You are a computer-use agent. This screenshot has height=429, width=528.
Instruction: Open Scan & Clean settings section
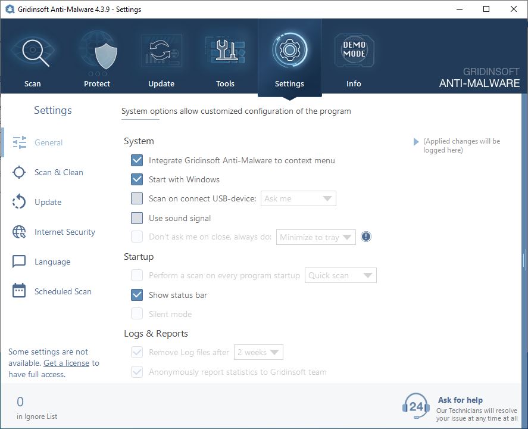pos(58,172)
